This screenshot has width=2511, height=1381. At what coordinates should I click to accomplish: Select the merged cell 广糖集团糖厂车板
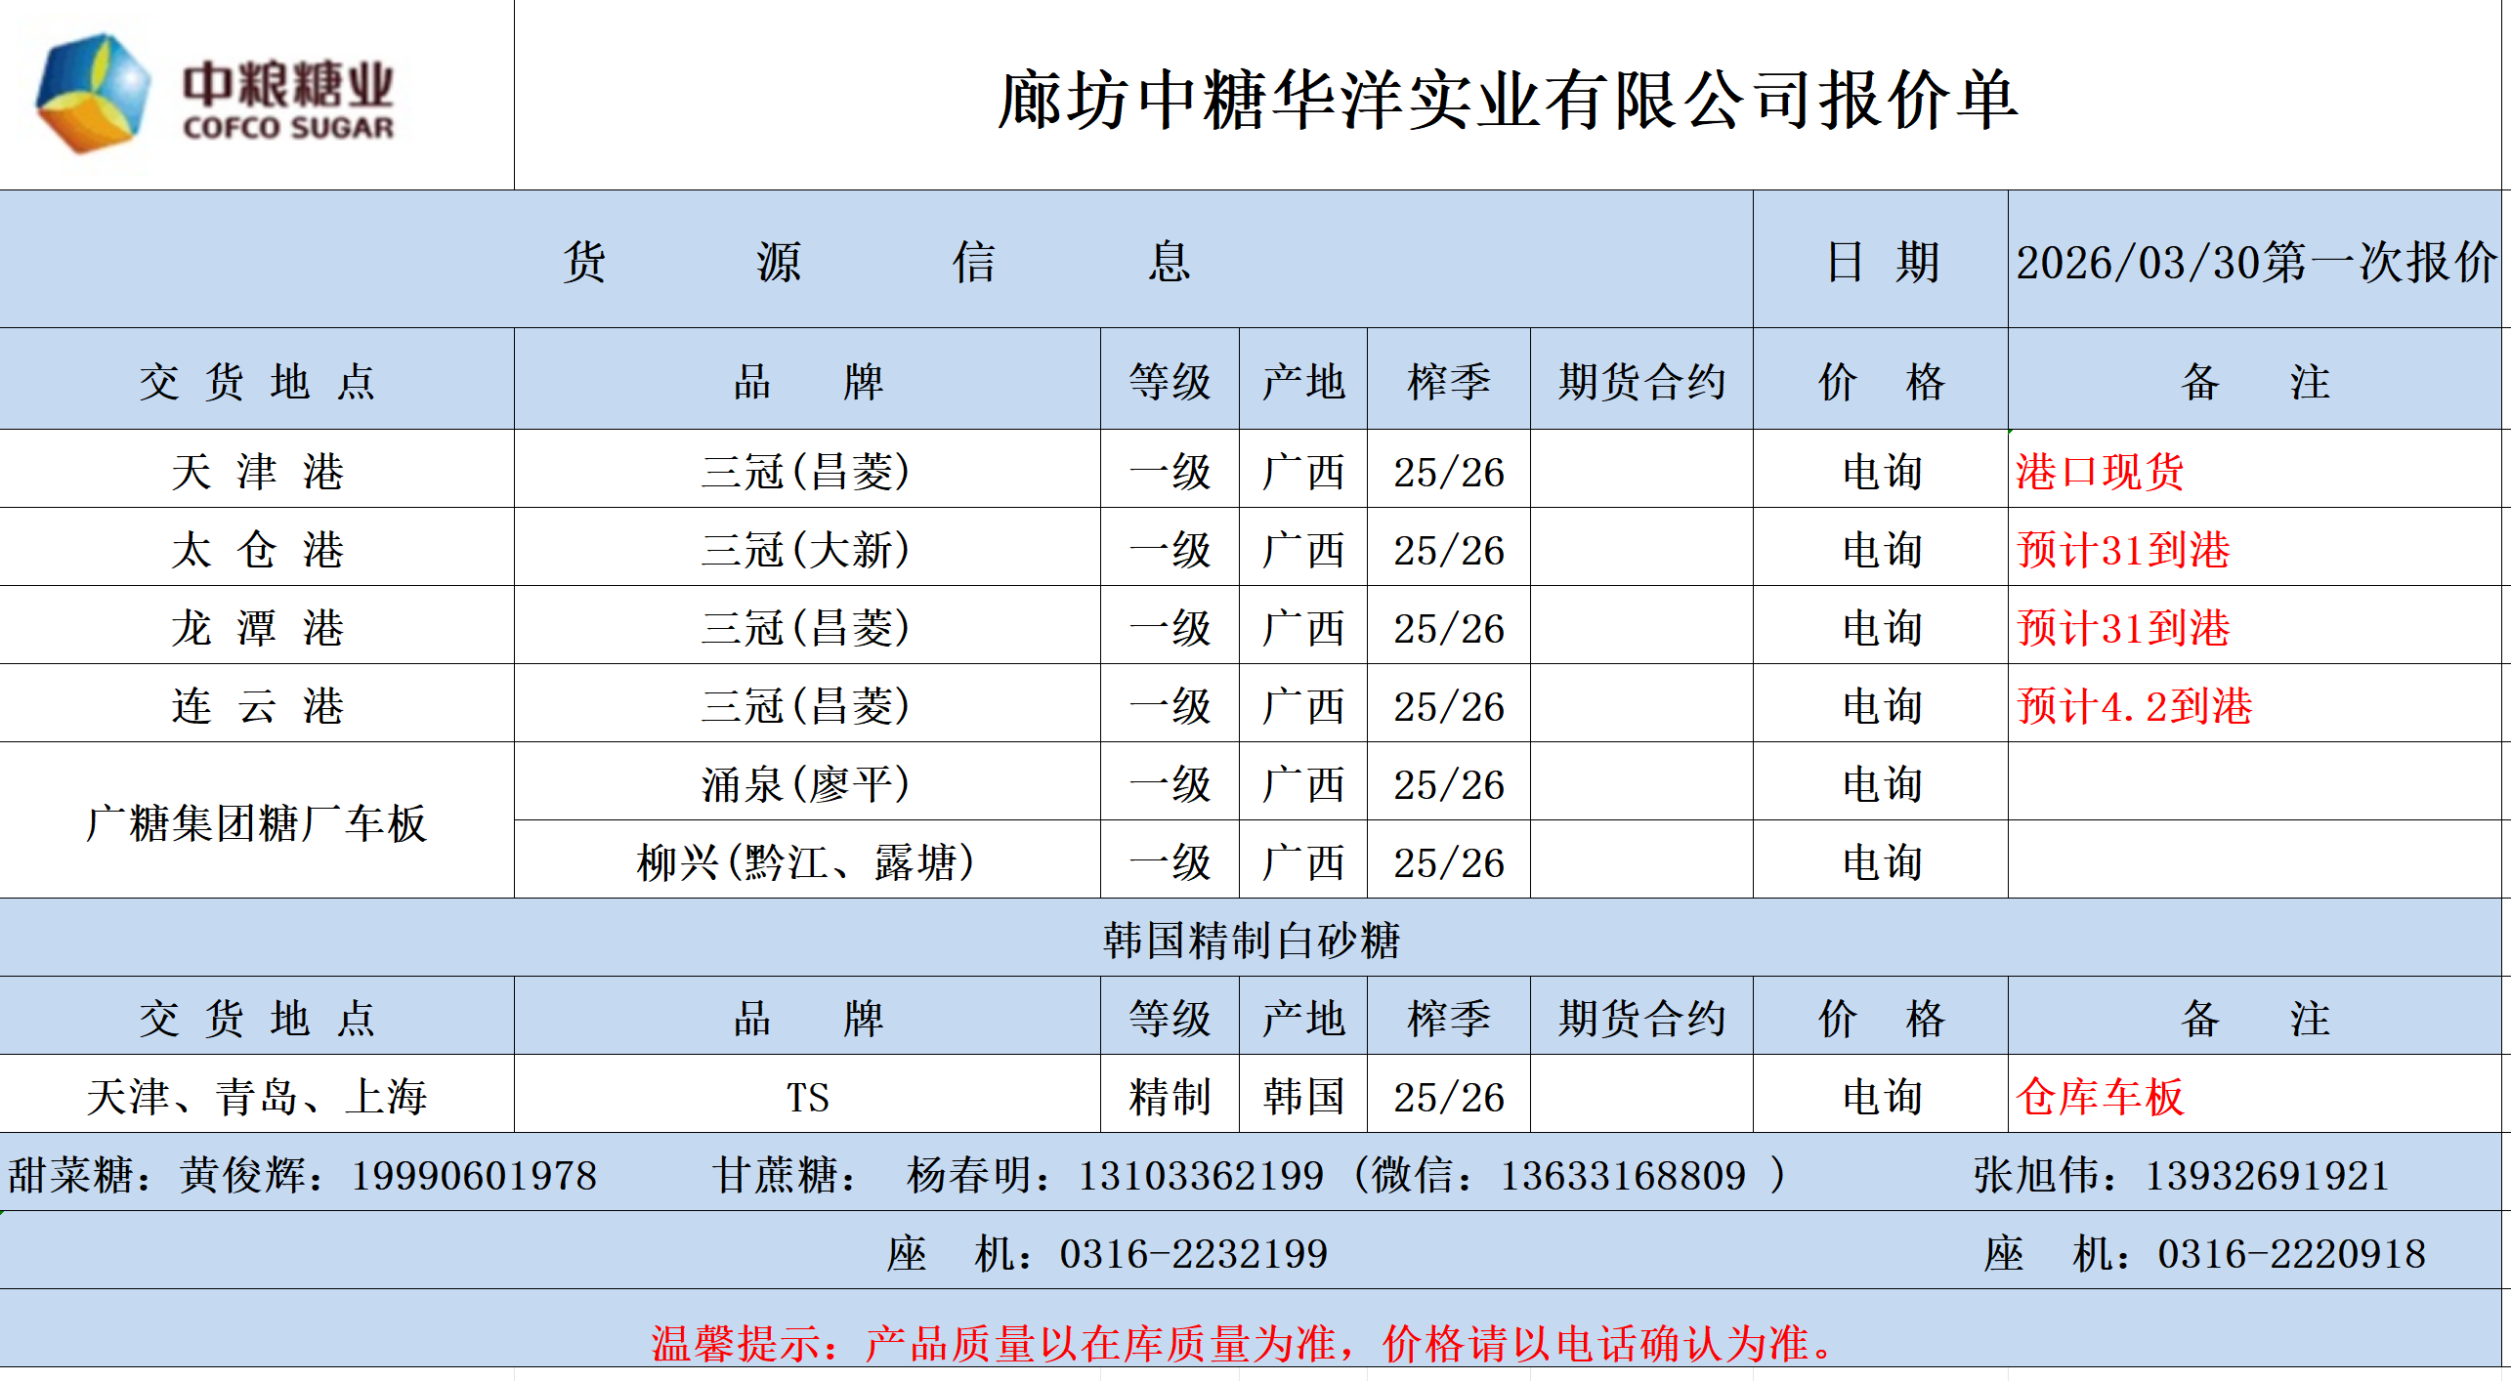point(257,822)
